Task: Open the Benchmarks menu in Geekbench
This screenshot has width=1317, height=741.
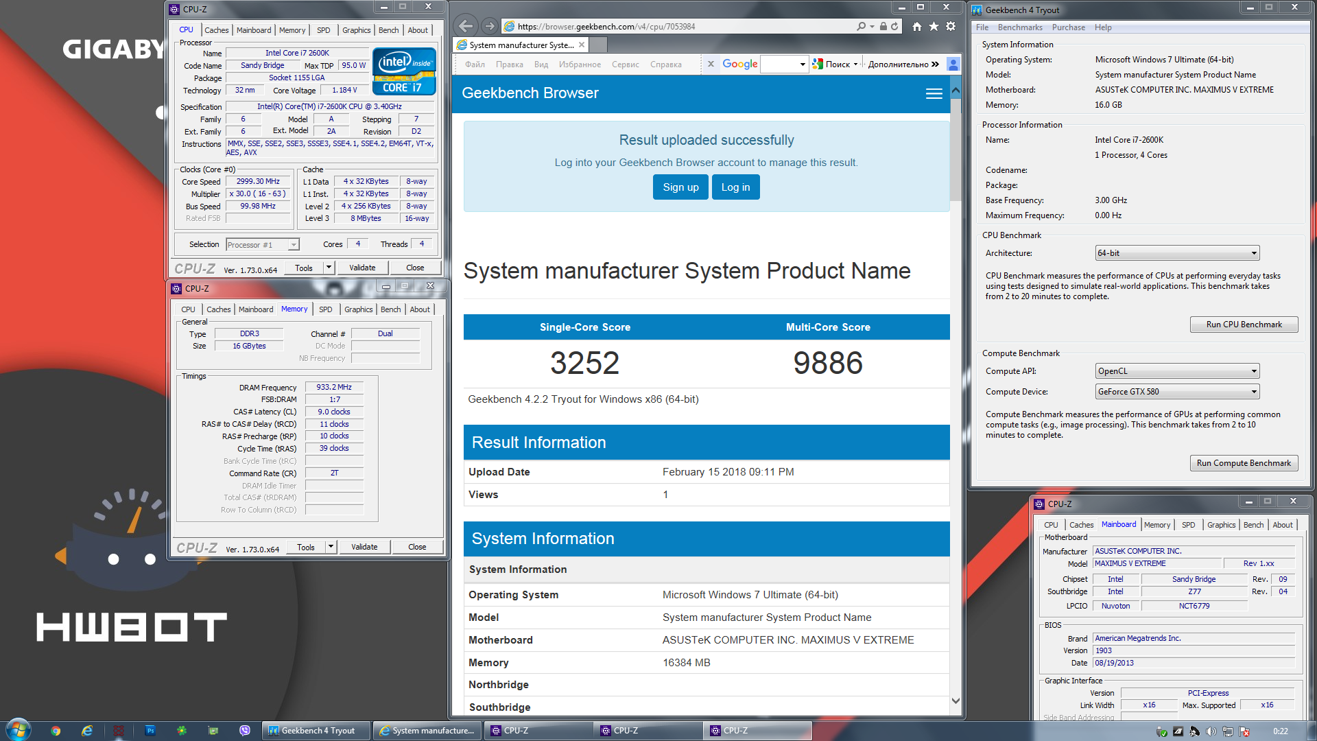Action: 1019,27
